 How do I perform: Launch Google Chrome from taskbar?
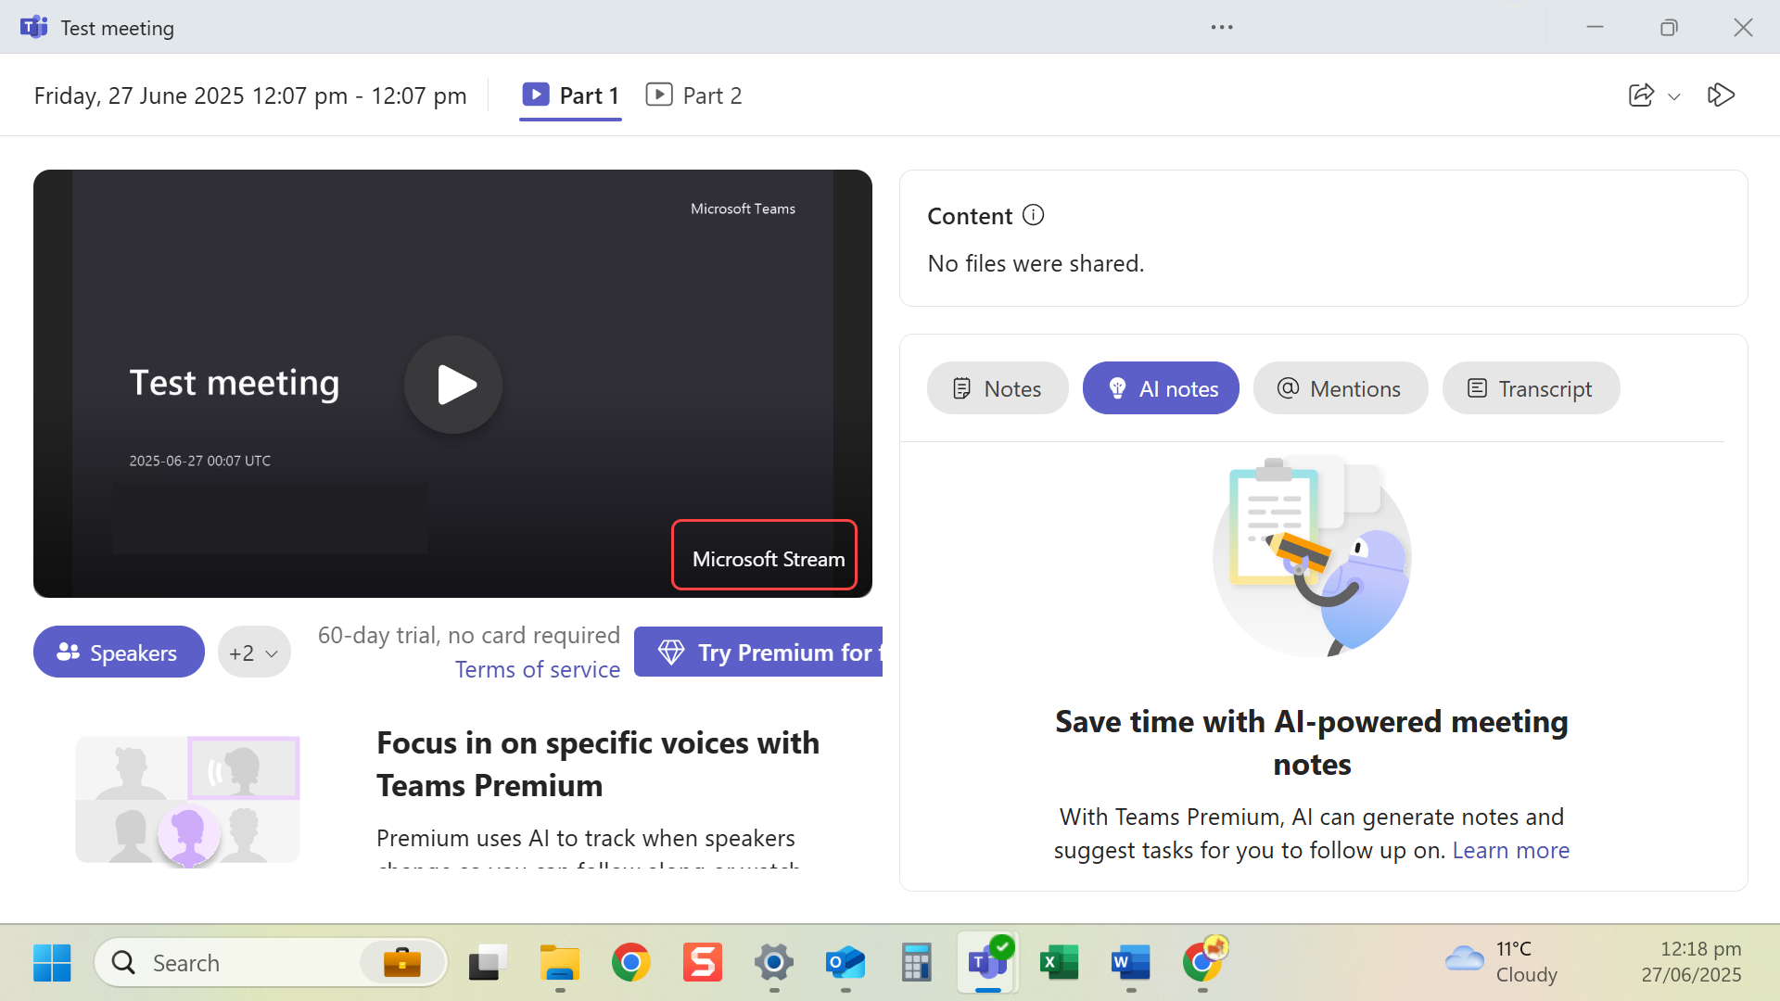coord(631,963)
